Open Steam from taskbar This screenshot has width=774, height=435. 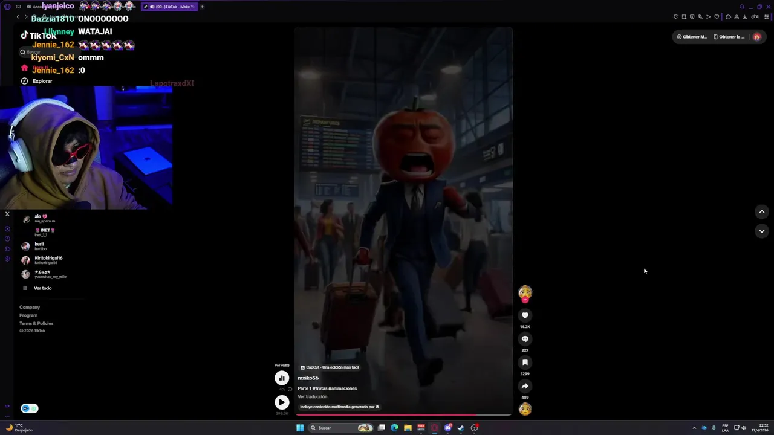461,428
